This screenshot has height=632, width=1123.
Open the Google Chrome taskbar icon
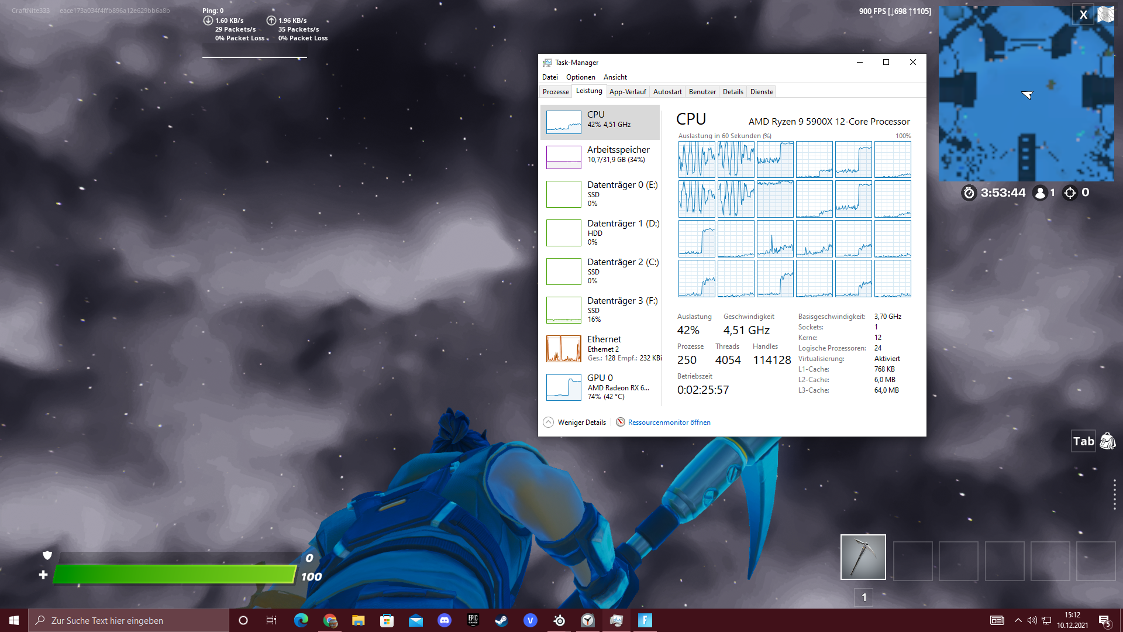click(330, 620)
